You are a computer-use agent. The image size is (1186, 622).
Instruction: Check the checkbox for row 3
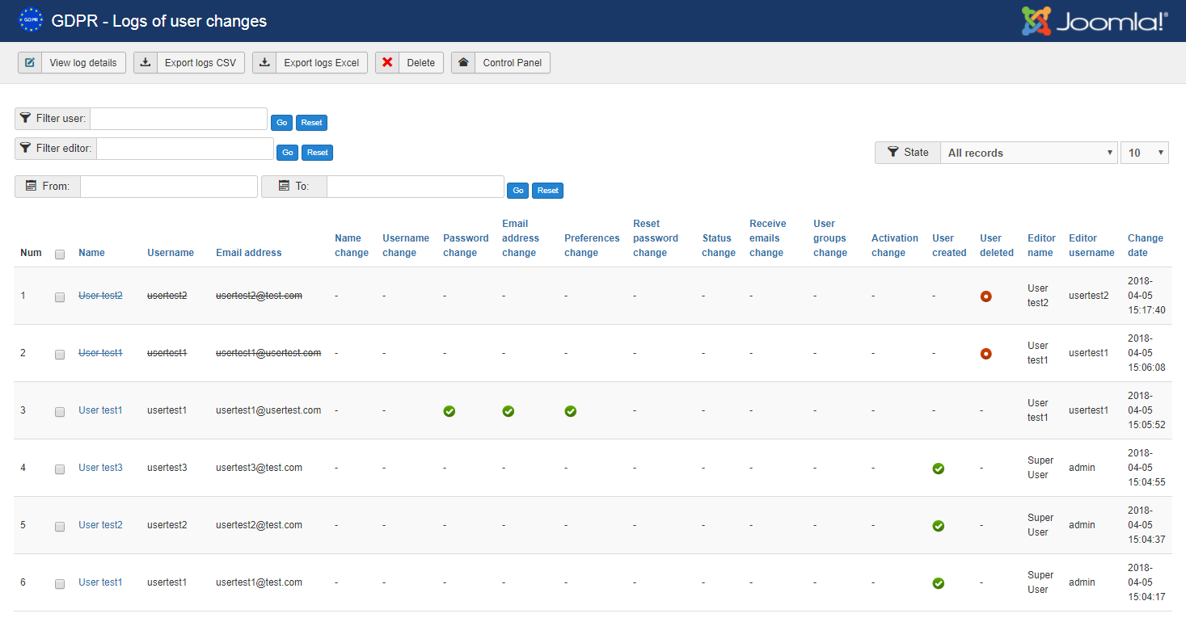point(60,412)
